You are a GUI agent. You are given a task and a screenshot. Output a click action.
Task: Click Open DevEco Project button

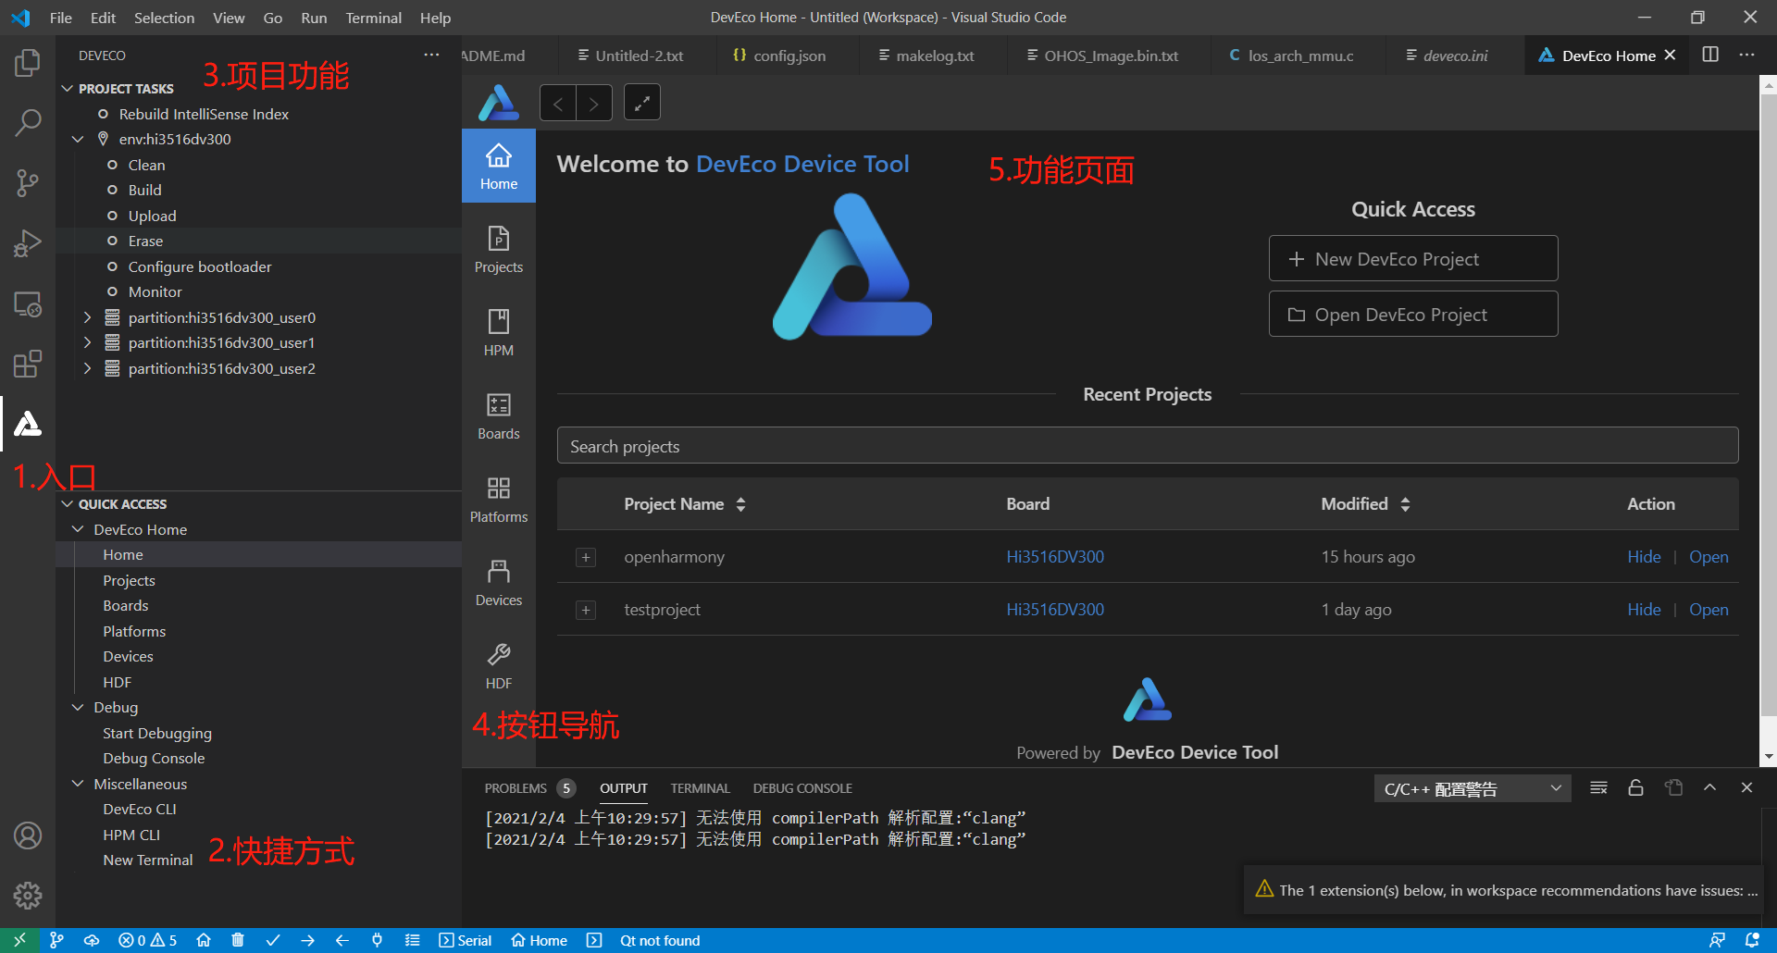(x=1413, y=315)
